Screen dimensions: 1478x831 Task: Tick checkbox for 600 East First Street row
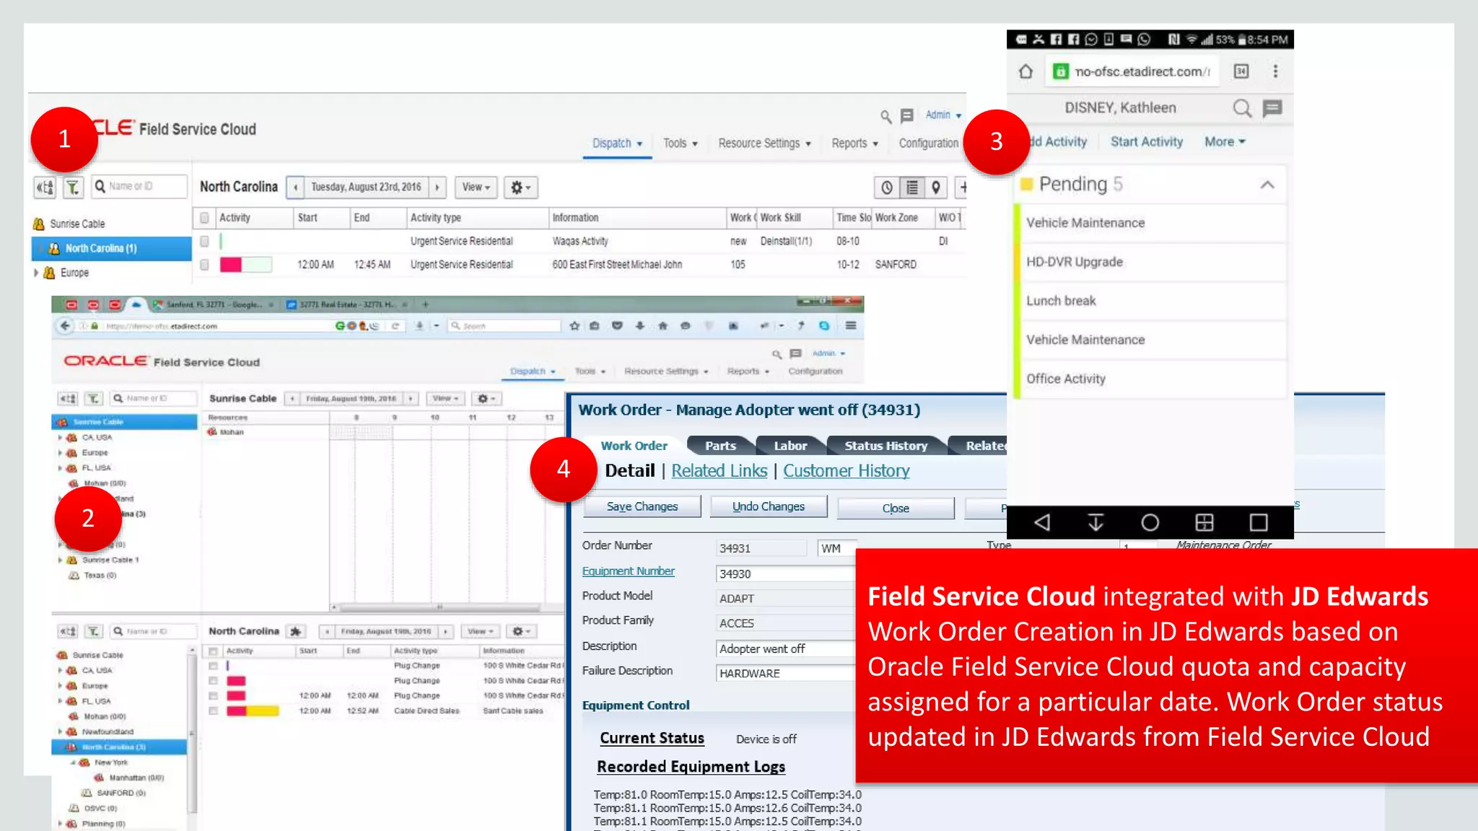(x=204, y=265)
